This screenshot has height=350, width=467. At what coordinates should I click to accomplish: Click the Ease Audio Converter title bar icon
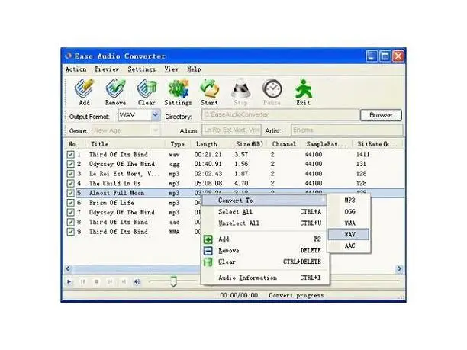tap(69, 56)
